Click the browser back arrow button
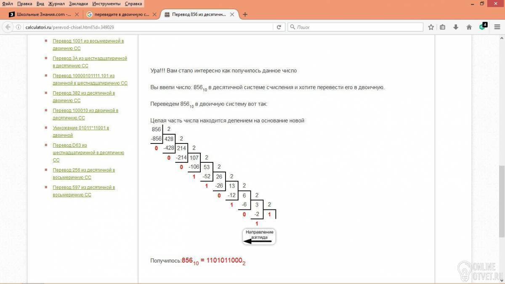 tap(7, 27)
